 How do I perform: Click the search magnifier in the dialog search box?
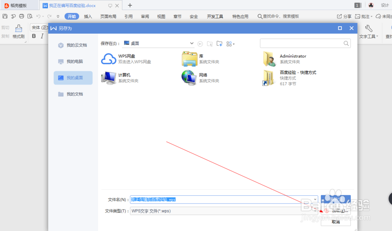click(346, 43)
